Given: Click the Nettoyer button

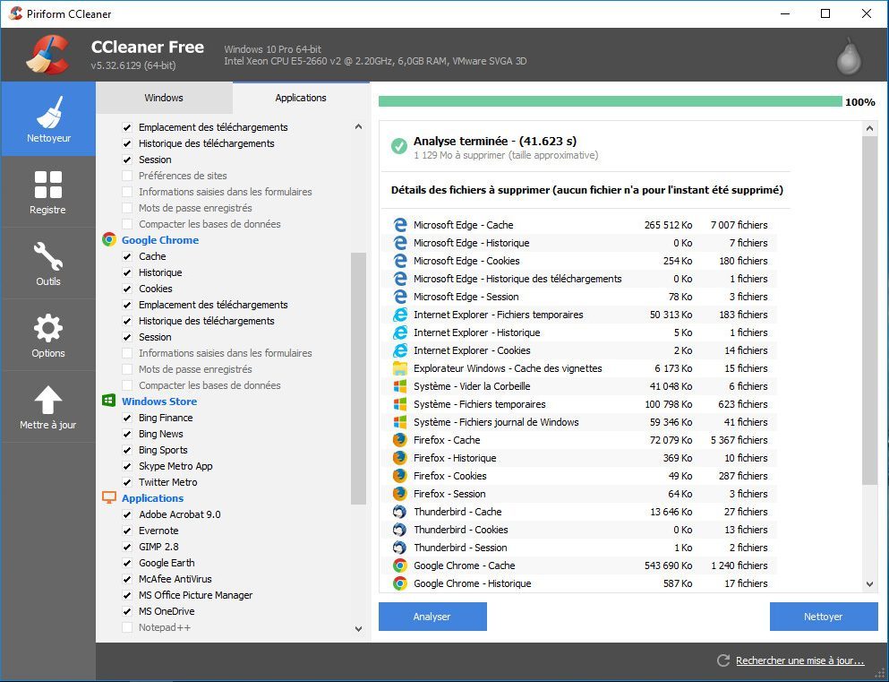Looking at the screenshot, I should (824, 617).
